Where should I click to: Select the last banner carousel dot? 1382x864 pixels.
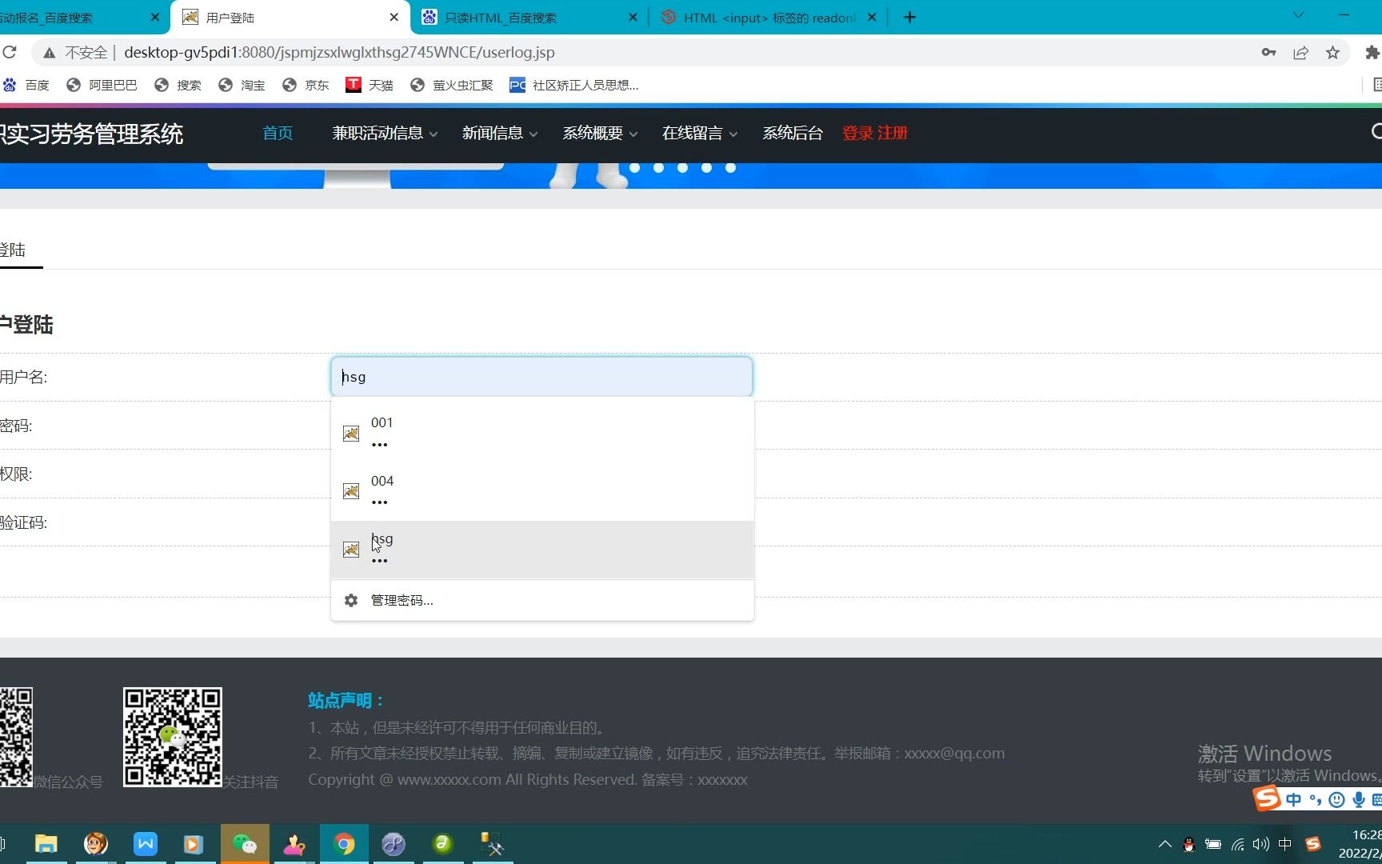pyautogui.click(x=730, y=168)
